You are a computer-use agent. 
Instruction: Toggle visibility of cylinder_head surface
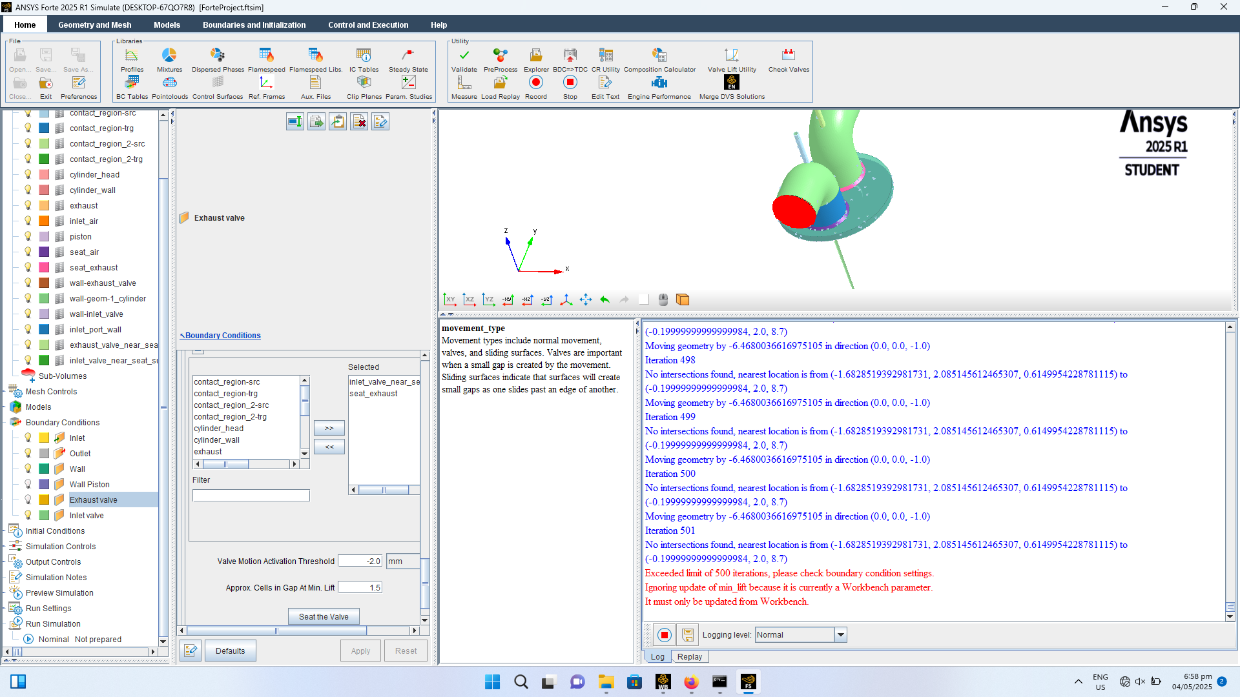click(28, 174)
